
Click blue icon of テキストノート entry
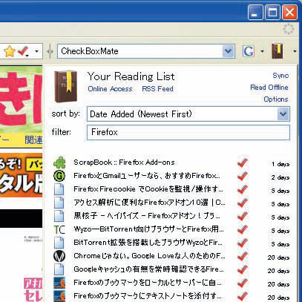[59, 296]
